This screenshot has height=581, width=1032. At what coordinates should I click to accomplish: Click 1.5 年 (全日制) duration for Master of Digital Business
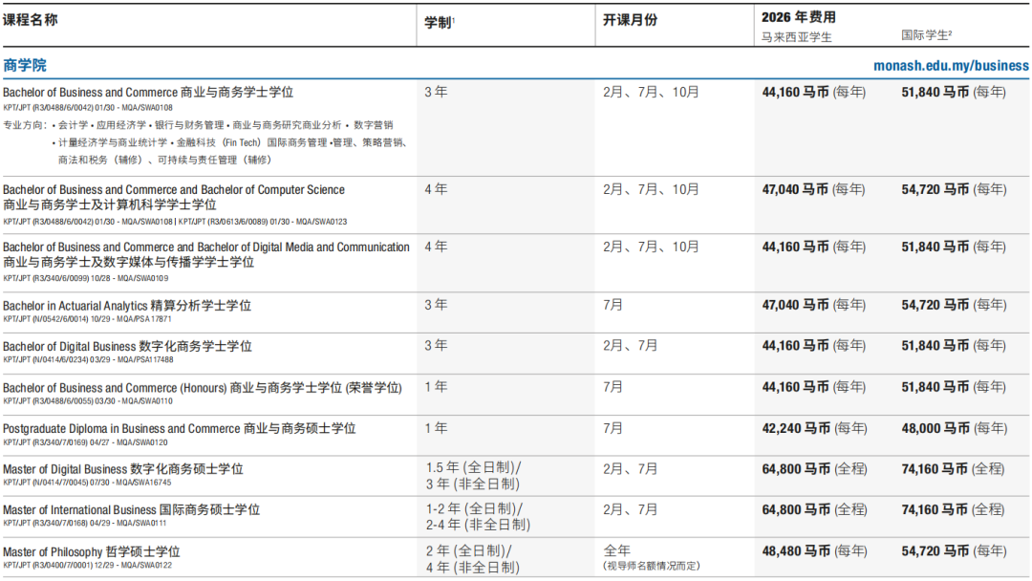tap(473, 467)
